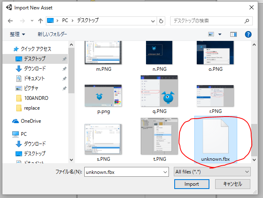263x198 pixels.
Task: Open recent locations dropdown chevron
Action: click(32, 21)
